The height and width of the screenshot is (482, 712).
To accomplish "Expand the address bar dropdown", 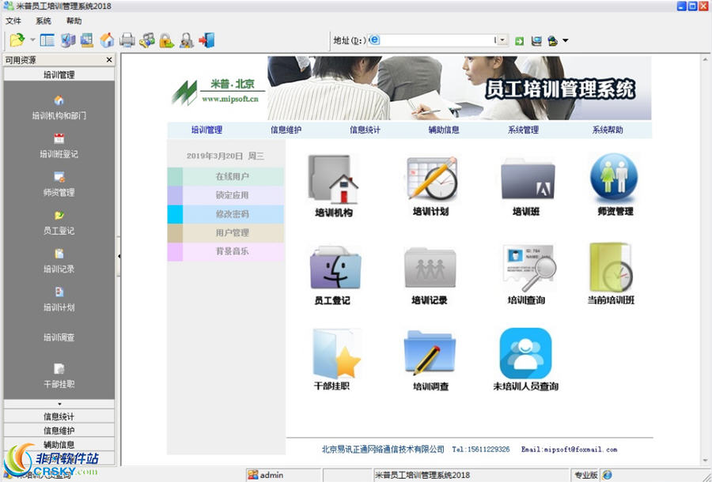I will click(502, 40).
